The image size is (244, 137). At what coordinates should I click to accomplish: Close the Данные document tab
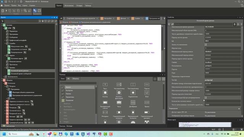(x=128, y=19)
